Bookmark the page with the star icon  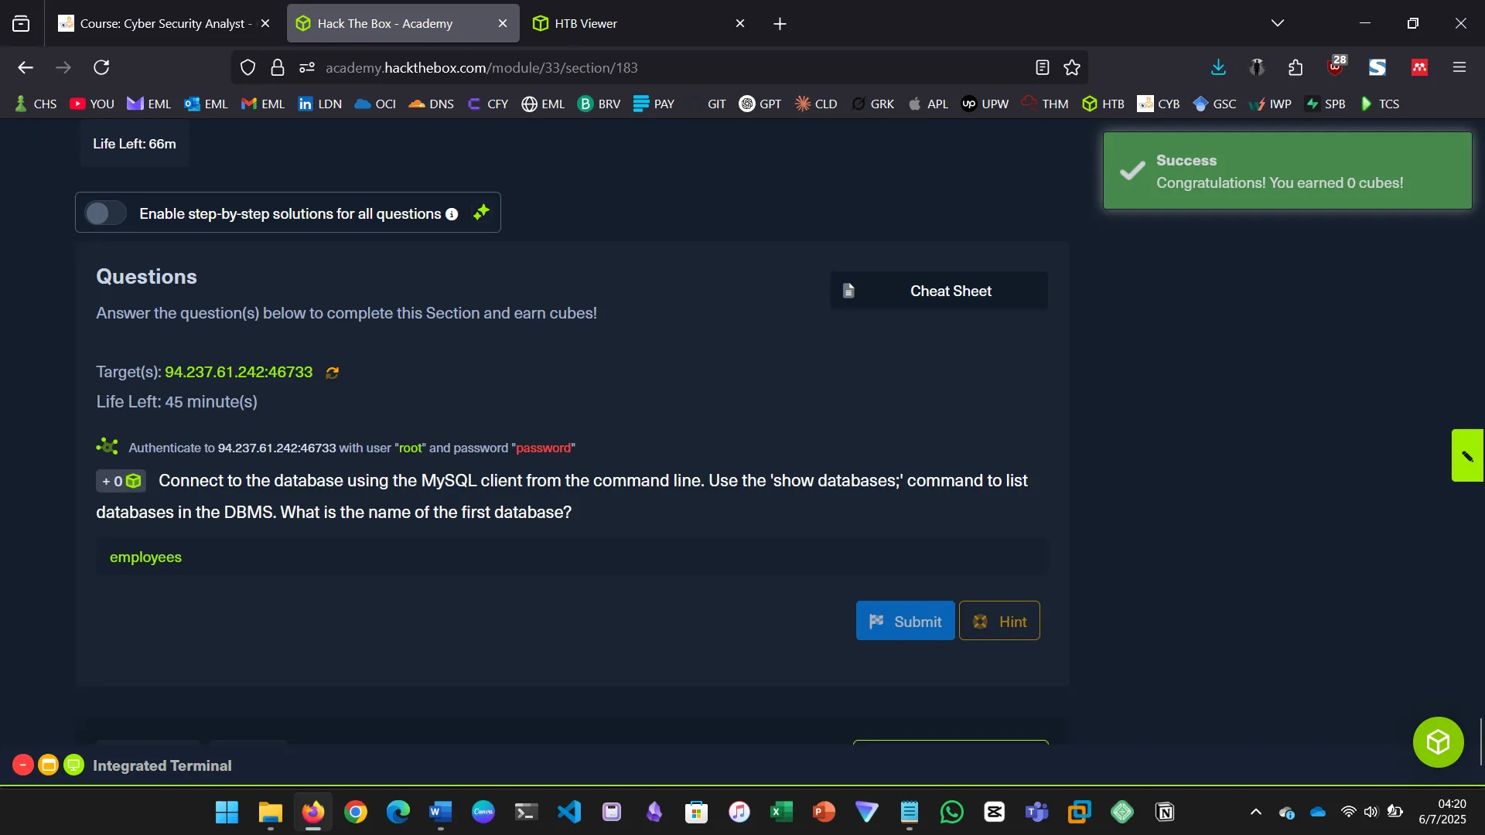point(1072,68)
